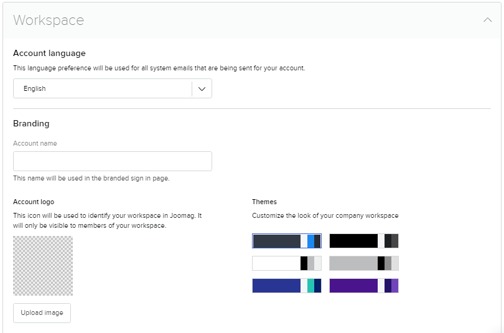Click the Account logo label
Screen dimensions: 504x333
(34, 202)
